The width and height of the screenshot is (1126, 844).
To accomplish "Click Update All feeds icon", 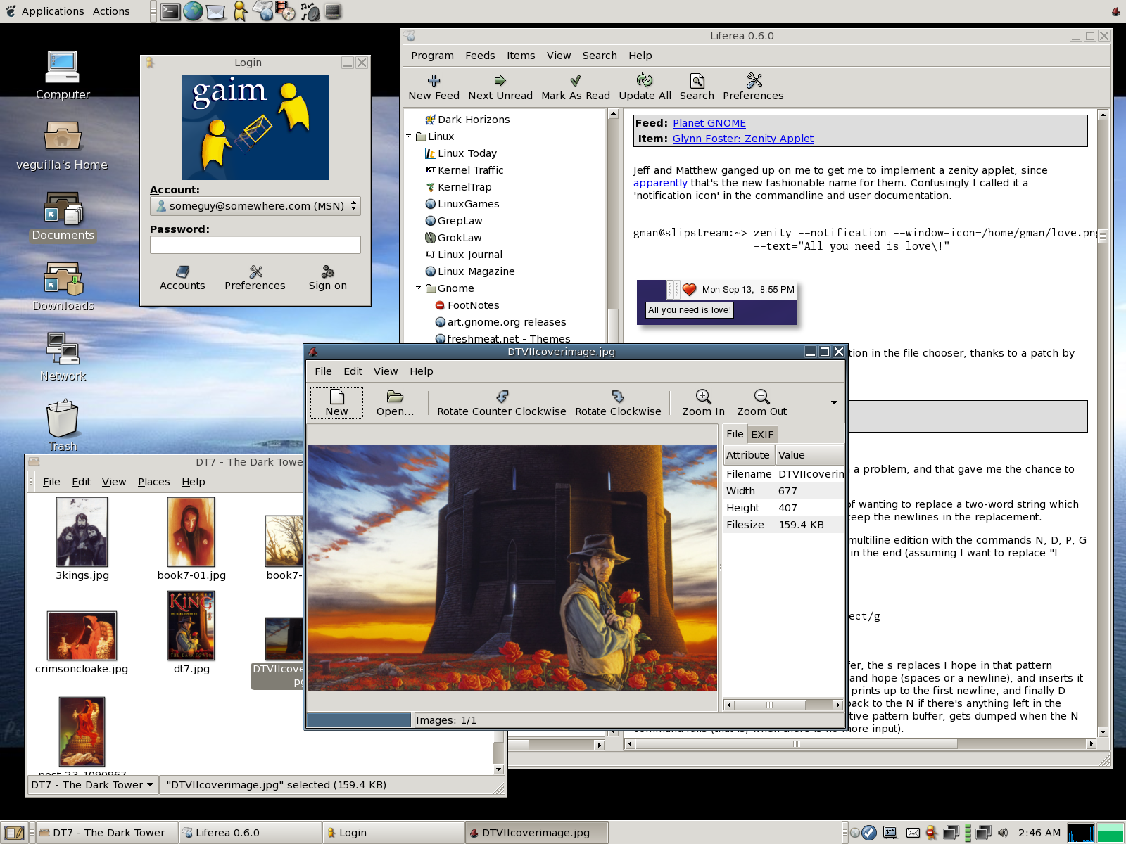I will coord(645,81).
